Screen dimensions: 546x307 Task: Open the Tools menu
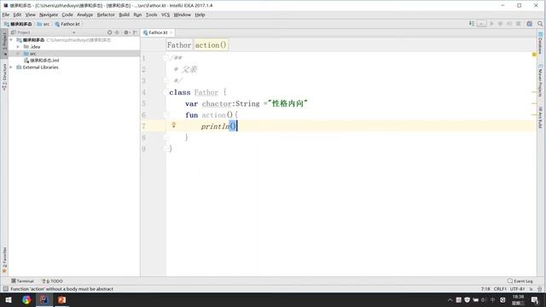151,14
